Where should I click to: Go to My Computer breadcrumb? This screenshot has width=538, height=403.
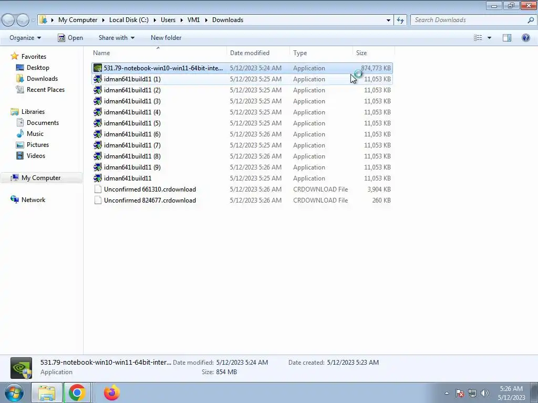point(78,20)
